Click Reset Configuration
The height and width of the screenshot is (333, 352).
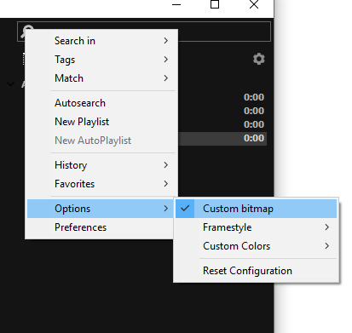click(256, 271)
